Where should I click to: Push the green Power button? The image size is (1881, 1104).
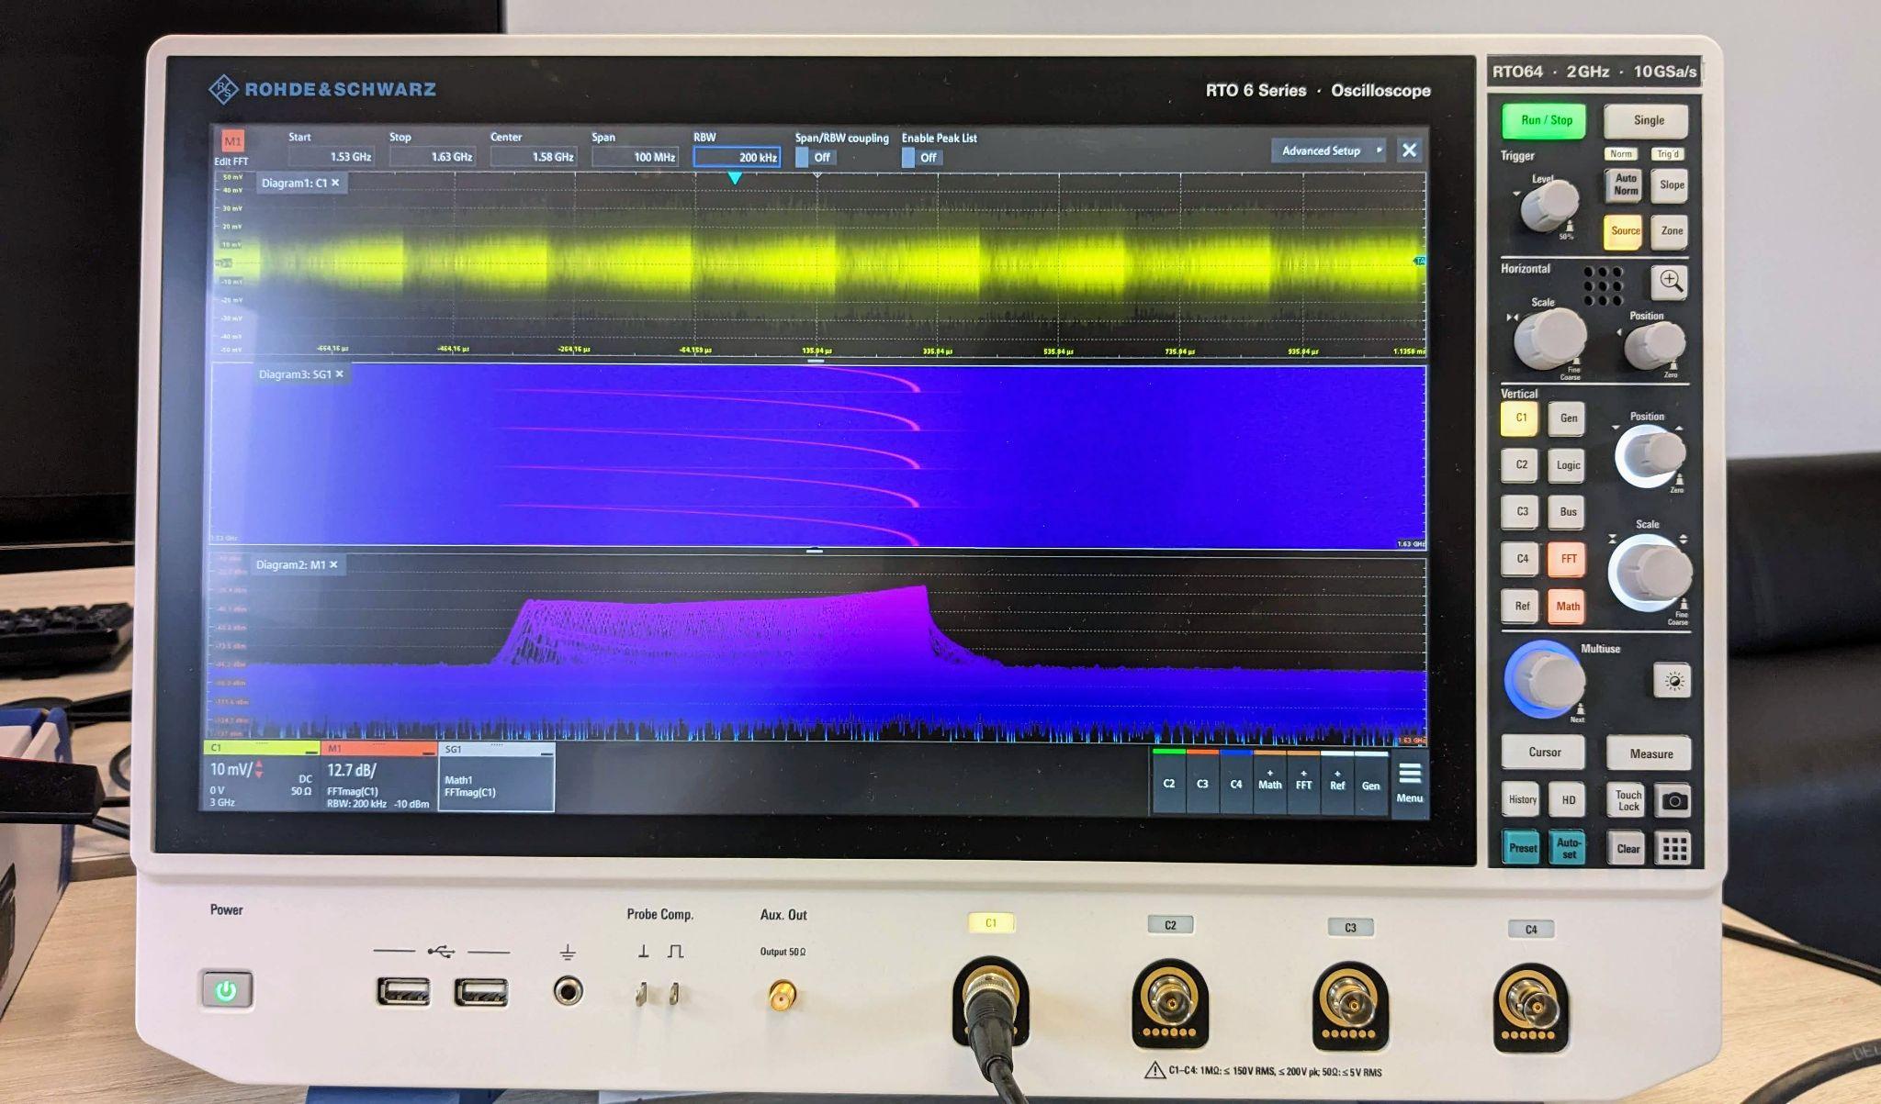[x=227, y=990]
